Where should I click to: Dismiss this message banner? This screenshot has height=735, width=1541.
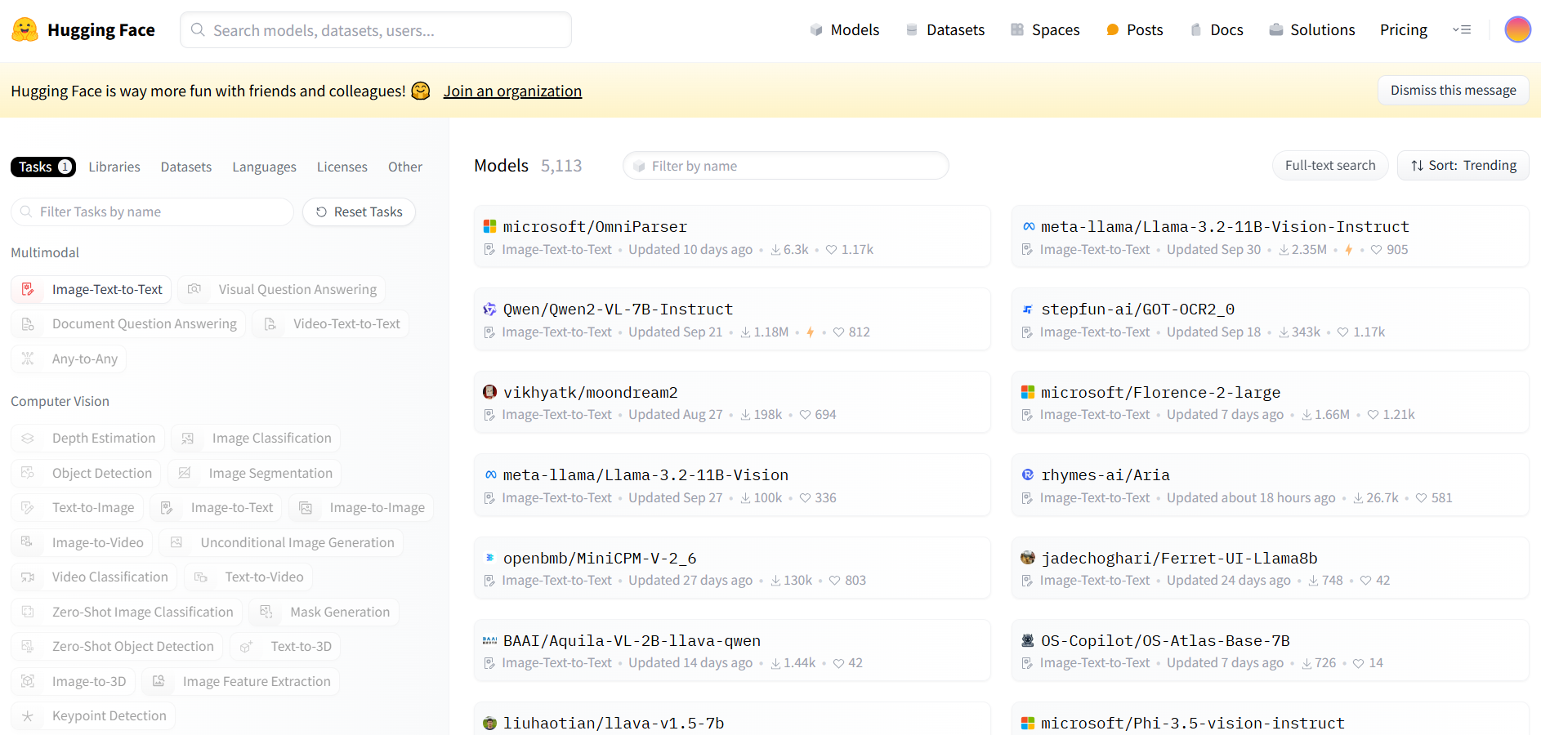[x=1454, y=90]
